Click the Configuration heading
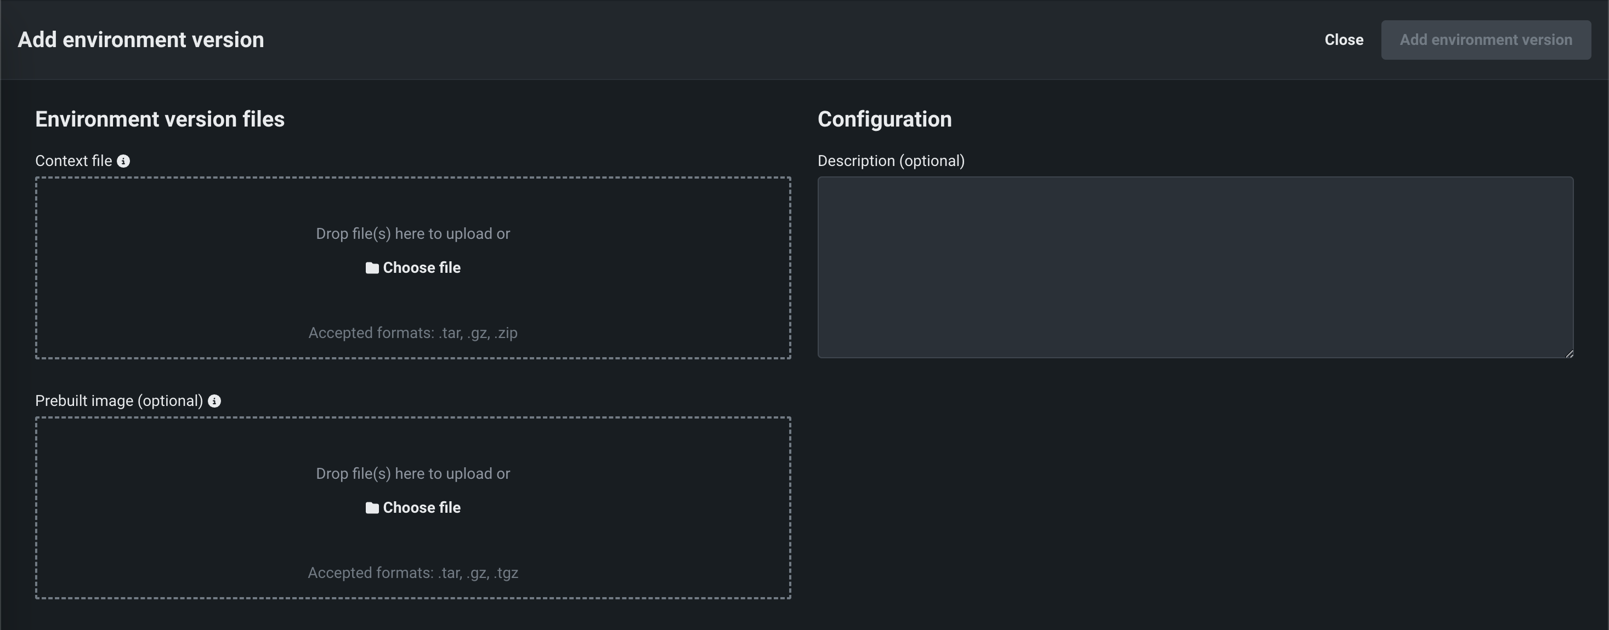 click(885, 119)
